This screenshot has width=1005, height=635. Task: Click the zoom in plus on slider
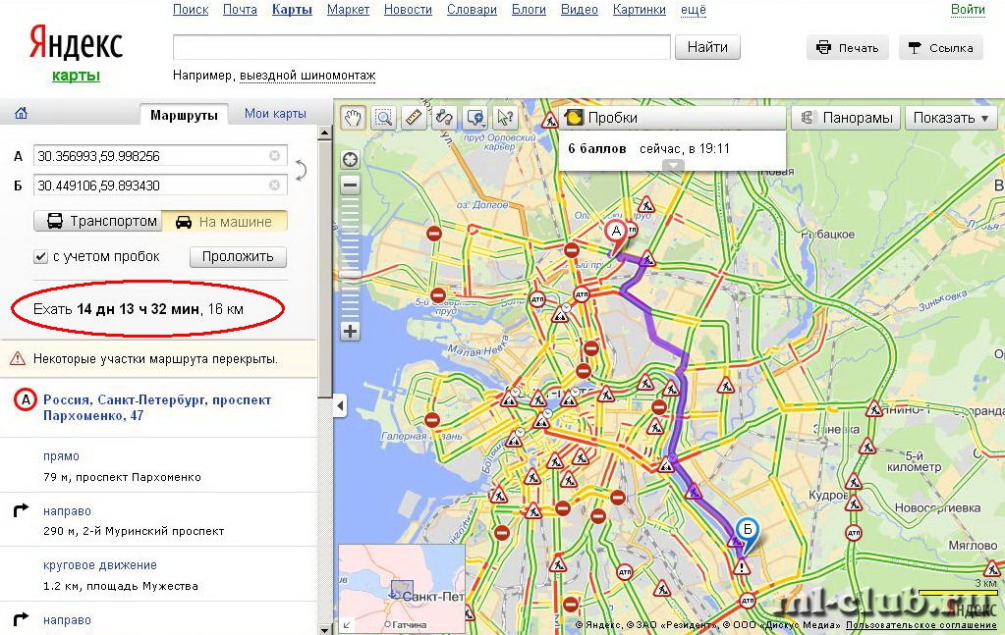coord(350,331)
